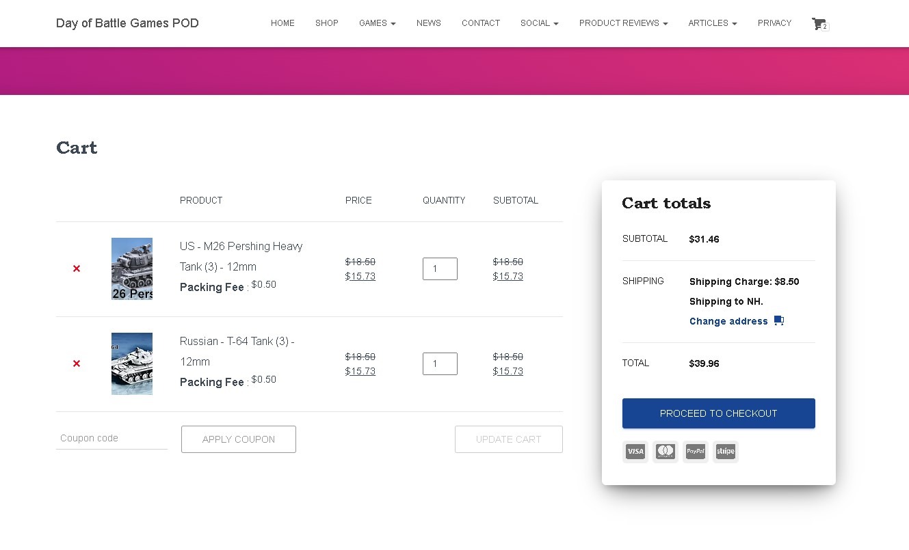Screen dimensions: 909x550
Task: Expand the Articles dropdown menu
Action: [713, 23]
